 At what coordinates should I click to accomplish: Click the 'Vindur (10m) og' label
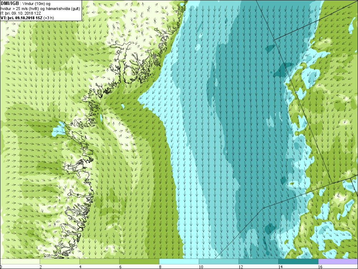tap(37, 4)
